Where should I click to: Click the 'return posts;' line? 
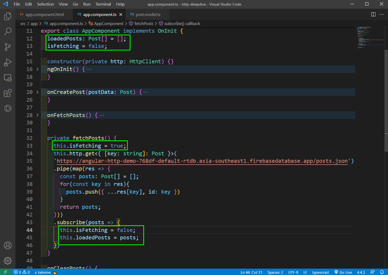point(80,207)
